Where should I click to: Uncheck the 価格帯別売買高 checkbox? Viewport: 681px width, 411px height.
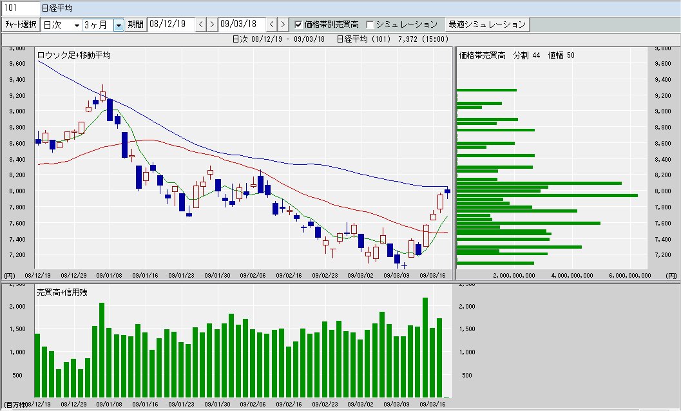tap(298, 24)
